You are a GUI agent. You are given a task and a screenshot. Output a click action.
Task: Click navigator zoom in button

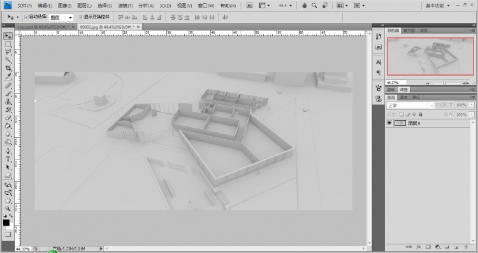(x=465, y=83)
